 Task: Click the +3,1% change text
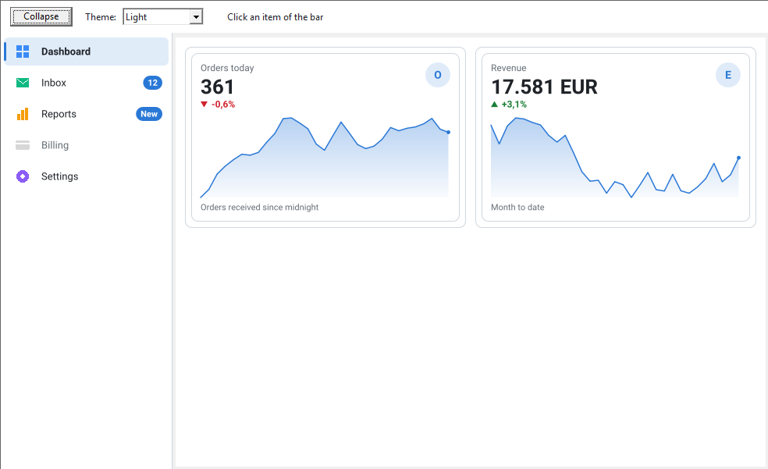[514, 105]
